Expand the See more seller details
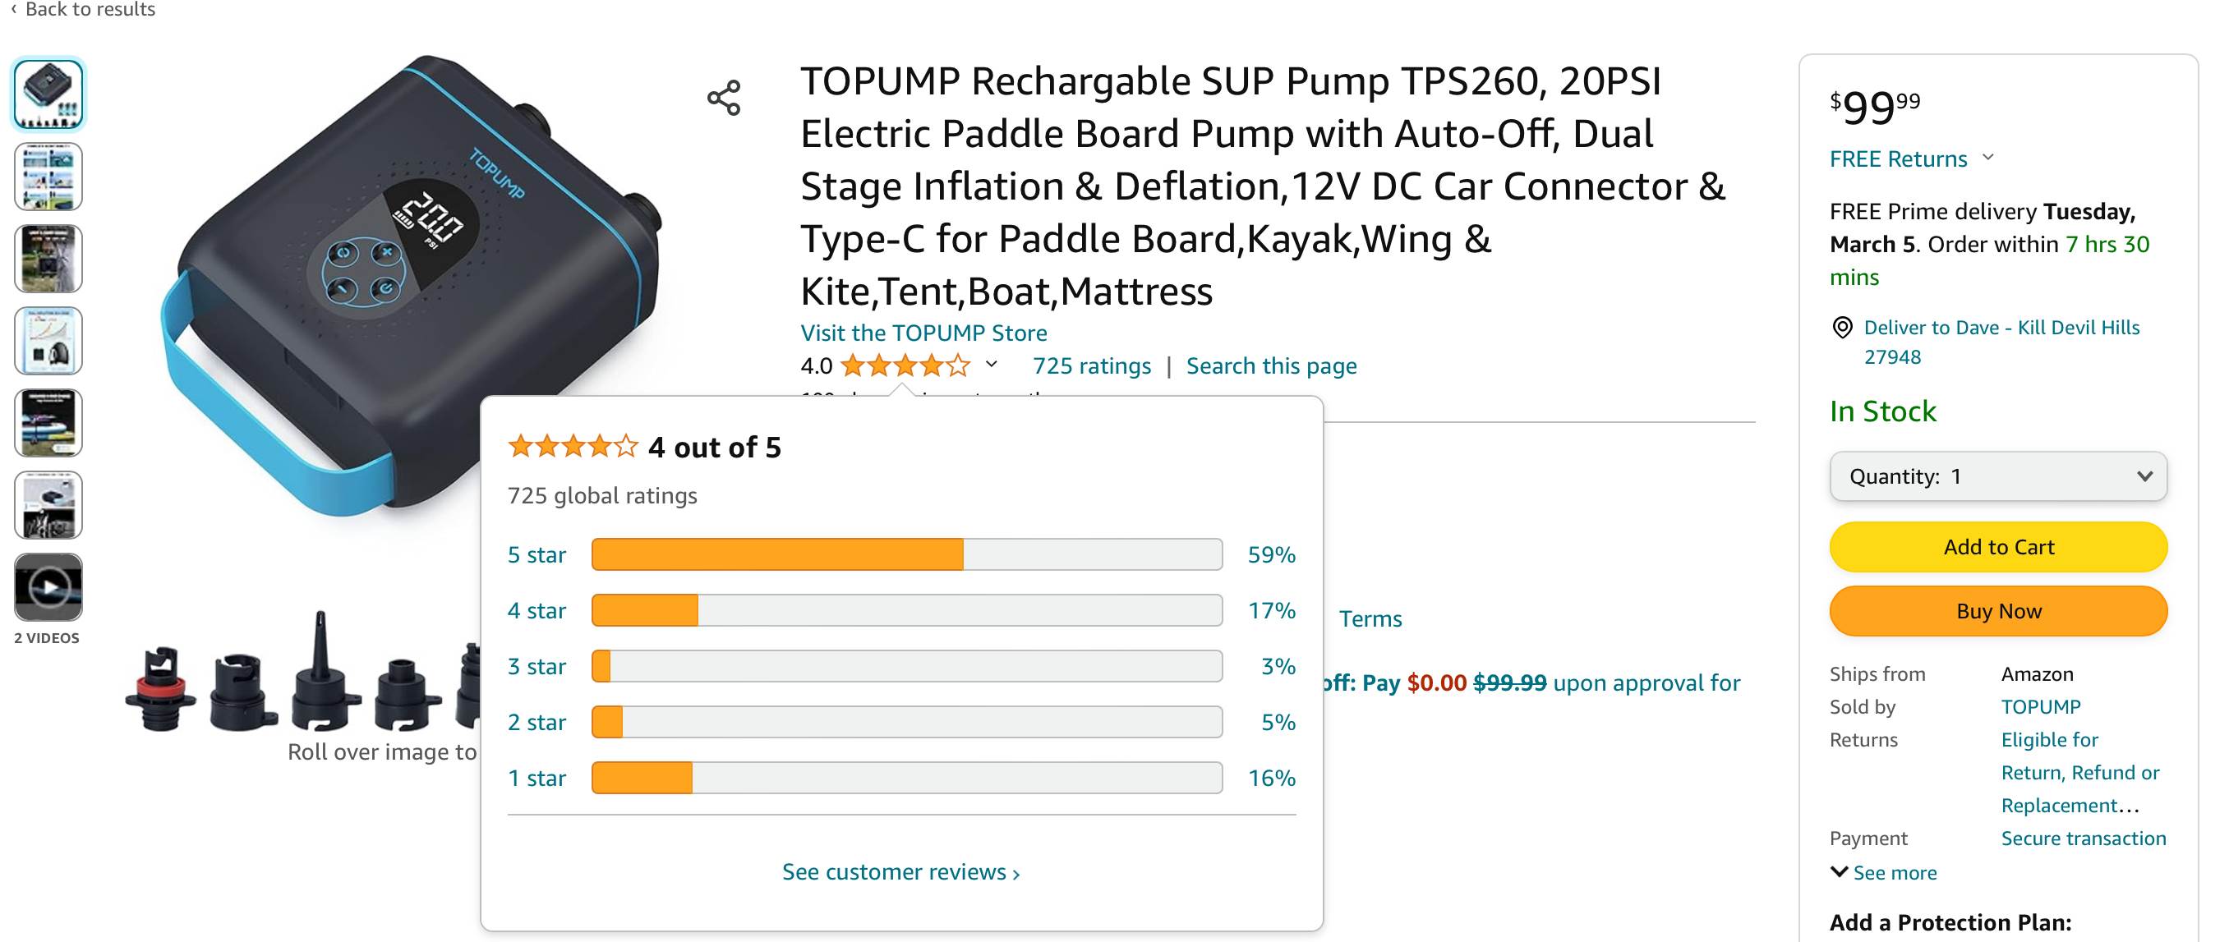This screenshot has width=2229, height=942. tap(1884, 872)
